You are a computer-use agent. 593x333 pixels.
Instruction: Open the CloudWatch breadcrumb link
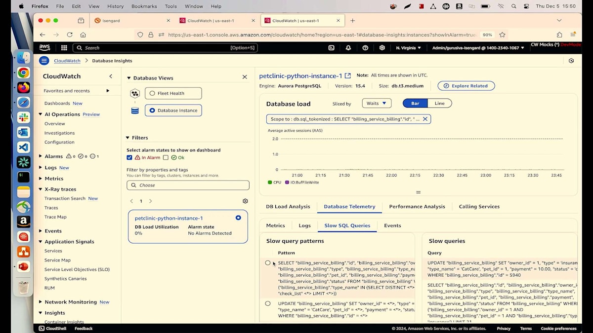(x=67, y=61)
